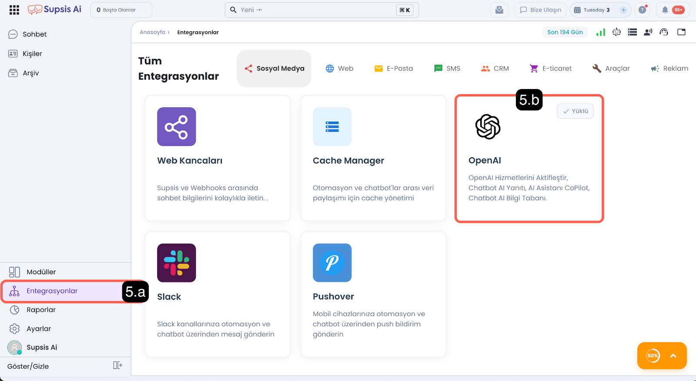Open the apps grid menu icon
The height and width of the screenshot is (381, 696).
[14, 10]
